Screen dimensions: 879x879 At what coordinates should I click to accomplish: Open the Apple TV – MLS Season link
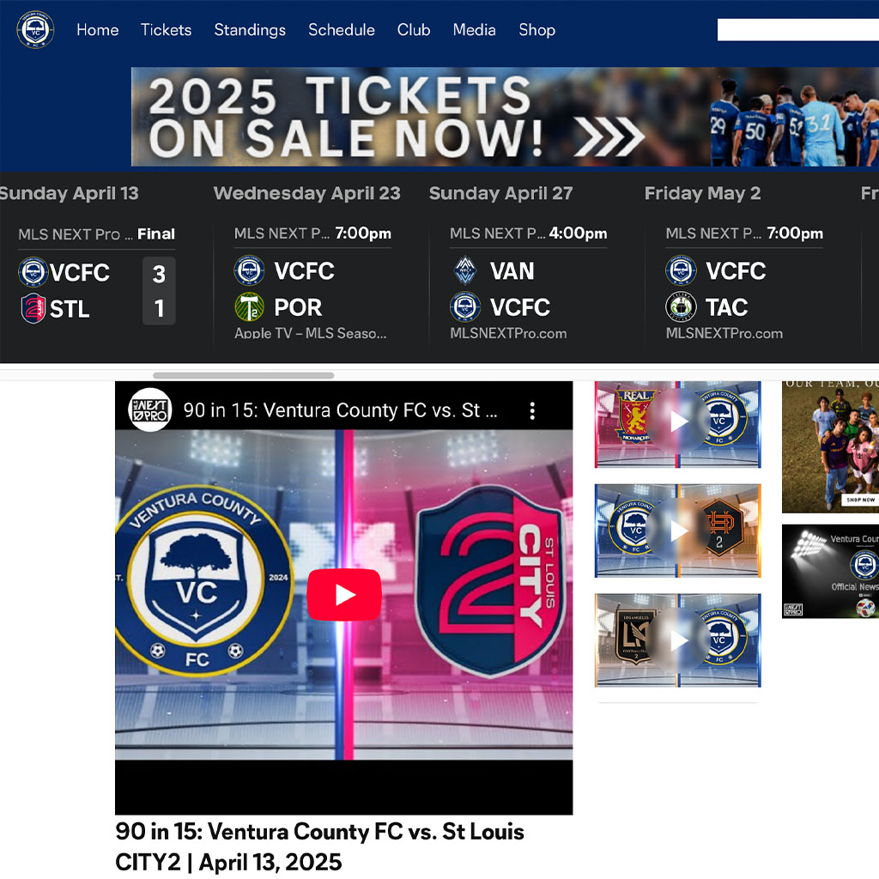tap(311, 333)
